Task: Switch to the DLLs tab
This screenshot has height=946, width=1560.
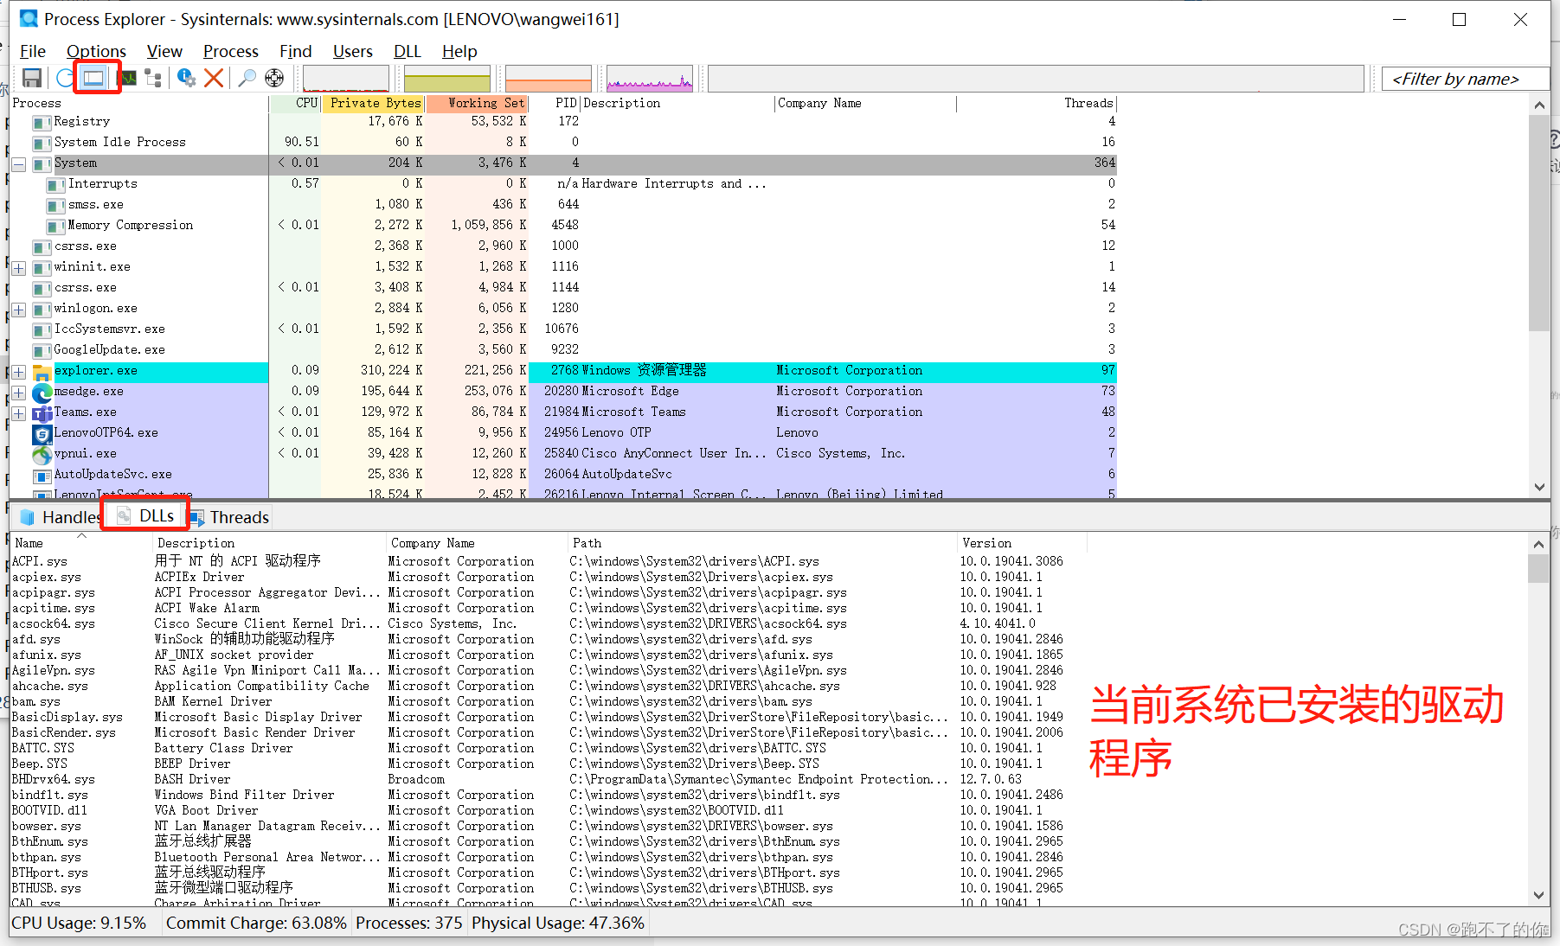Action: 146,515
